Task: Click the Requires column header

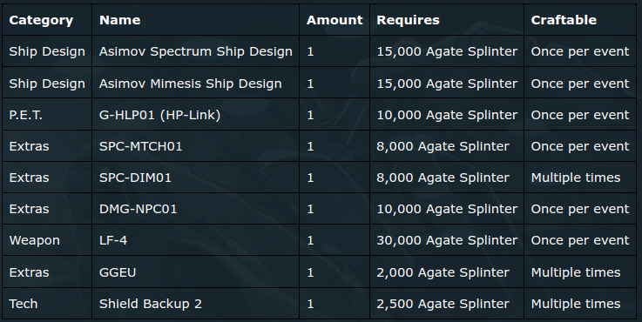Action: (x=408, y=20)
